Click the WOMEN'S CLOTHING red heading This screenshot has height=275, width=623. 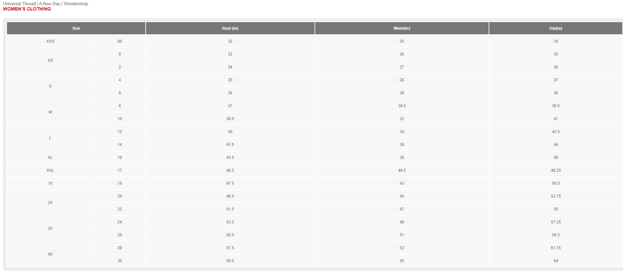27,9
